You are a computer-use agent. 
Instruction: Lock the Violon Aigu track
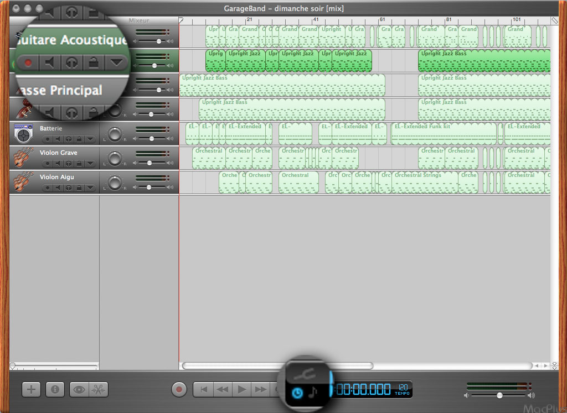pyautogui.click(x=79, y=188)
